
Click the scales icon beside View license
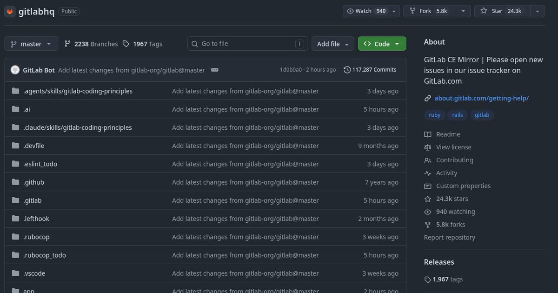[428, 147]
